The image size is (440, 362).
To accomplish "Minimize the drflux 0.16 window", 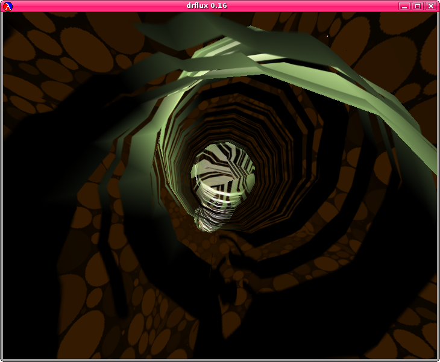I will [404, 6].
